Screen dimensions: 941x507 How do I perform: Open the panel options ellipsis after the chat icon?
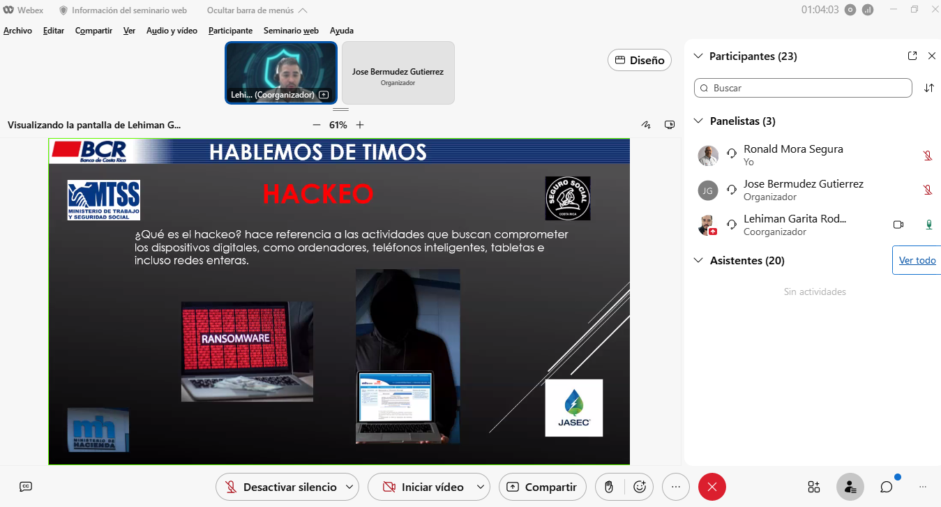tap(923, 487)
